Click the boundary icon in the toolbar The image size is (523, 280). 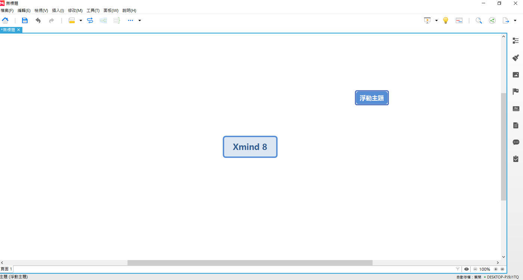[x=103, y=21]
